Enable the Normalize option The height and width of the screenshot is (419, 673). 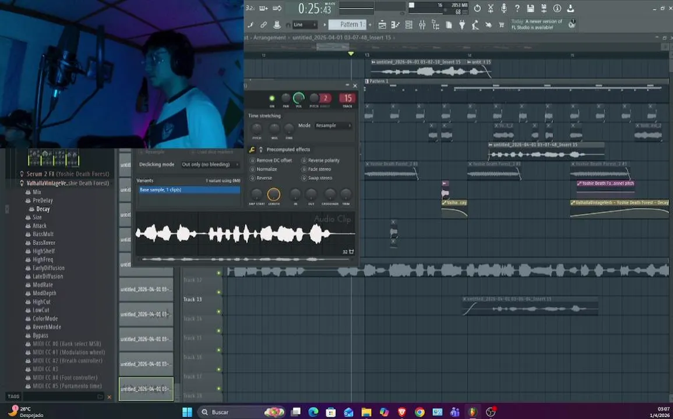263,169
